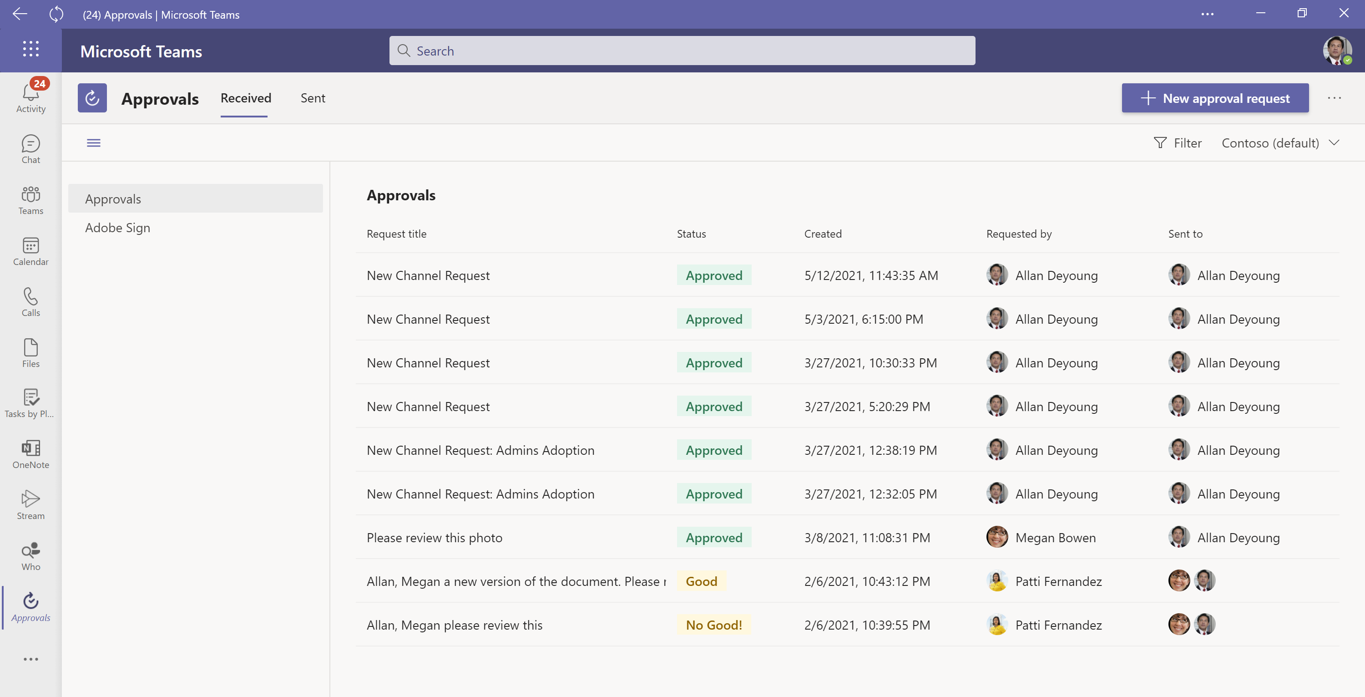The width and height of the screenshot is (1365, 697).
Task: Open the Please review this photo request
Action: pyautogui.click(x=434, y=538)
